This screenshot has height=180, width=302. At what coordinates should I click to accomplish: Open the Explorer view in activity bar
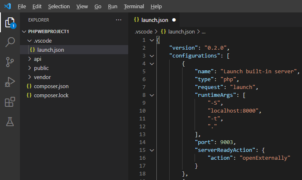tap(10, 23)
